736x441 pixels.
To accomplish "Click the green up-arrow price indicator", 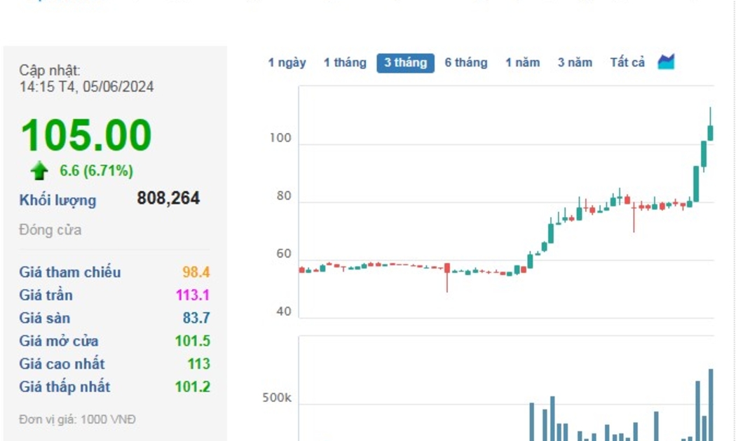I will pos(39,171).
